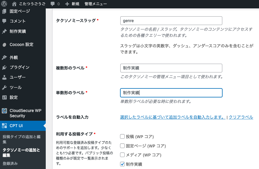Click the WordPress logo icon
259x169 pixels.
(4, 4)
